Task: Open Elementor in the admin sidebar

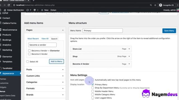Action: pos(7,57)
